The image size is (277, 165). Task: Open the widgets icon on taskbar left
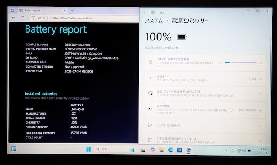point(14,149)
